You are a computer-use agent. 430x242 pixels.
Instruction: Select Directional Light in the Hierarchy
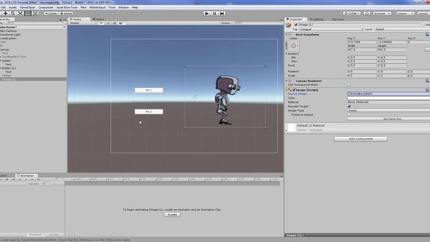10,35
